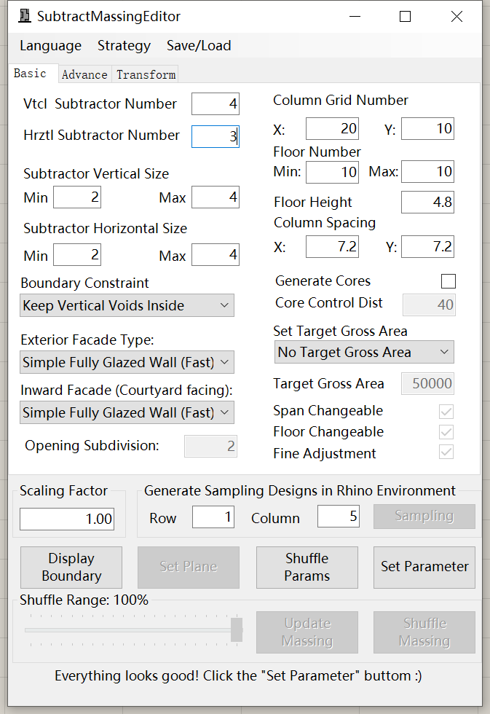
Task: Switch to the Advance tab
Action: pyautogui.click(x=84, y=74)
